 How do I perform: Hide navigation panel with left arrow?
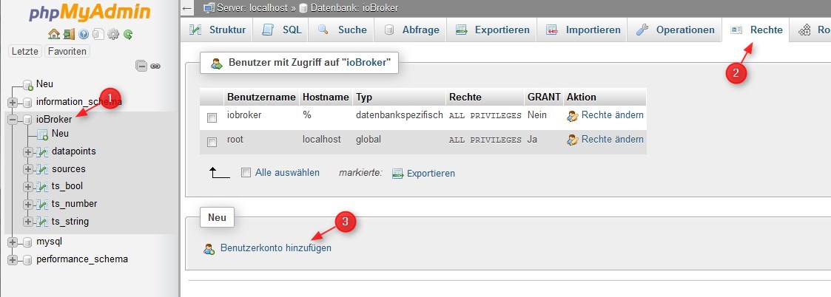(x=186, y=8)
